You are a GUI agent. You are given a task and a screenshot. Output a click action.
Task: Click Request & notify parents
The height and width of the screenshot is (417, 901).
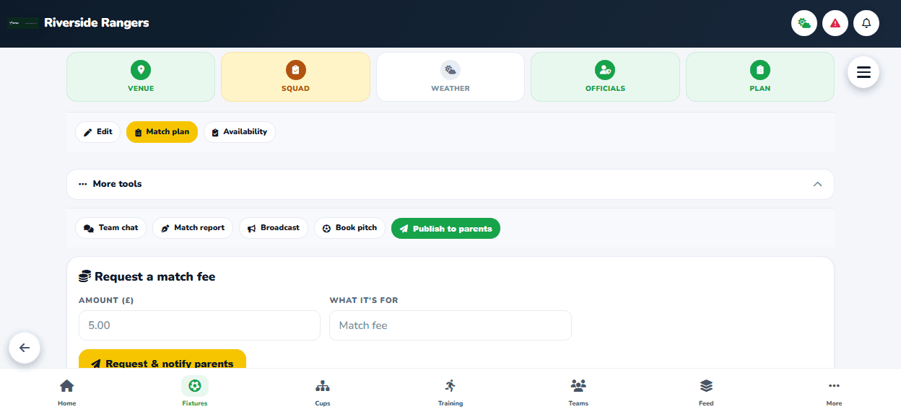(x=162, y=359)
